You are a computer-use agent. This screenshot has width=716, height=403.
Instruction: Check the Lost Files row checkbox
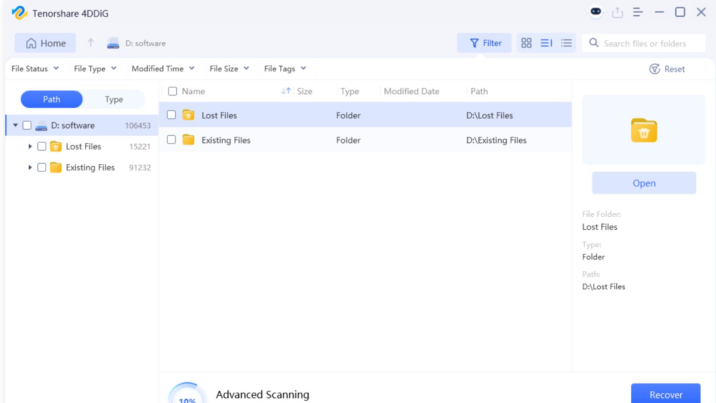[x=172, y=115]
